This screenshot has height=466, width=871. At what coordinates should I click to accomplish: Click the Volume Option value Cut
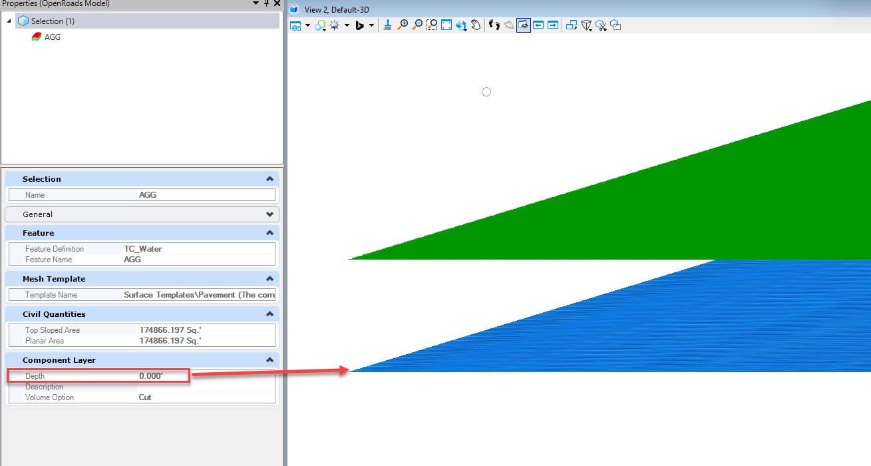point(145,397)
